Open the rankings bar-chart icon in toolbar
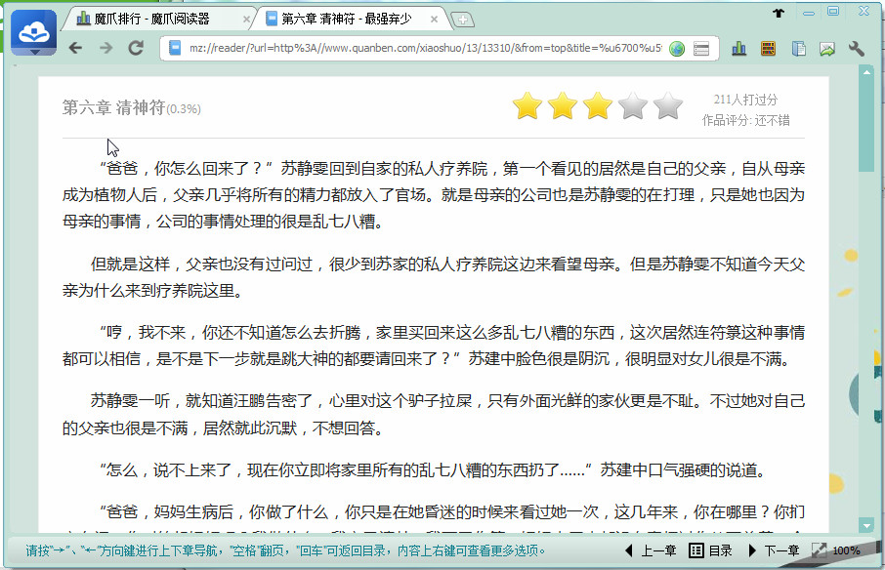 pos(738,49)
